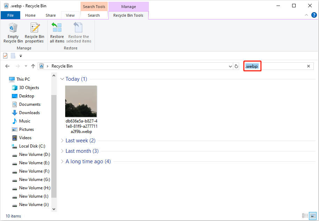This screenshot has height=221, width=319.
Task: Expand the address bar history dropdown
Action: point(230,66)
